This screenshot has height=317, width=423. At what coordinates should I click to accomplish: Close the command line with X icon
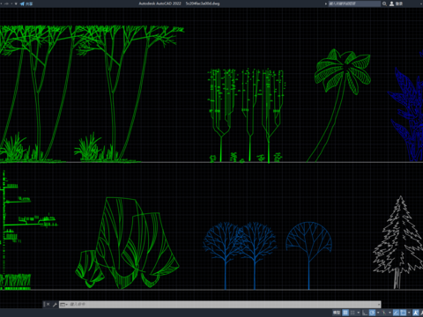(x=48, y=305)
